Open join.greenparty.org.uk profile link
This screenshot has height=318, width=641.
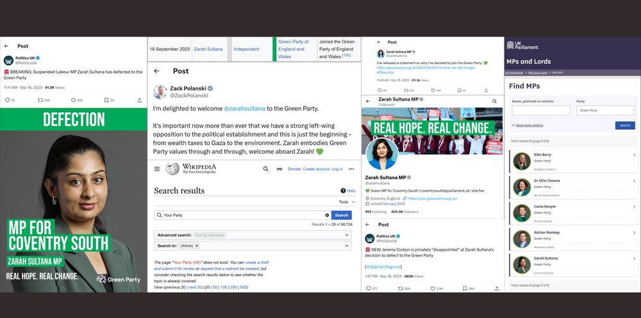tap(433, 198)
